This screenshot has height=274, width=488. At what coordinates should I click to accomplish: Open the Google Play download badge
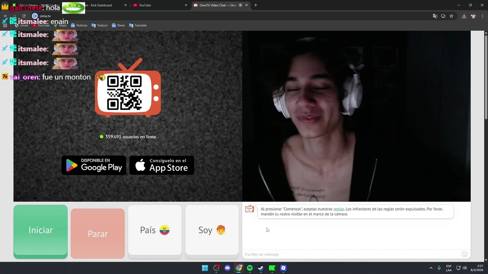(x=94, y=165)
